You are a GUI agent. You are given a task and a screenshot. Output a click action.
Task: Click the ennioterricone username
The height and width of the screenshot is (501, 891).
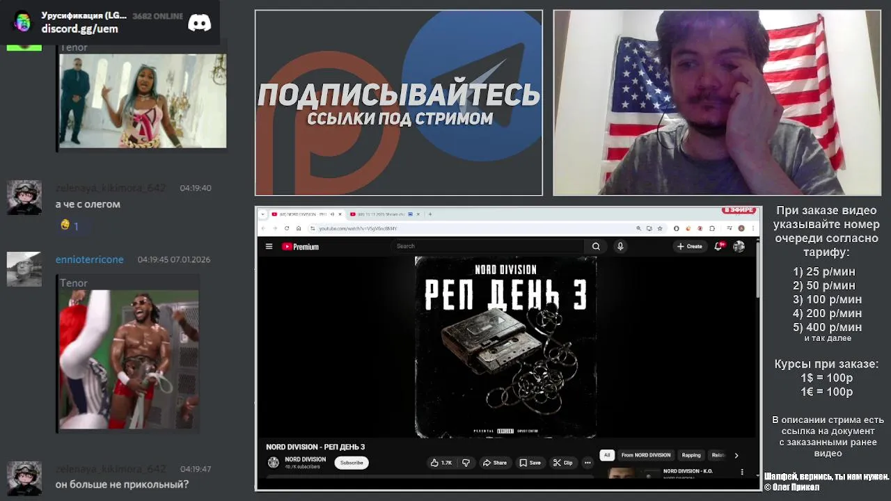coord(89,260)
